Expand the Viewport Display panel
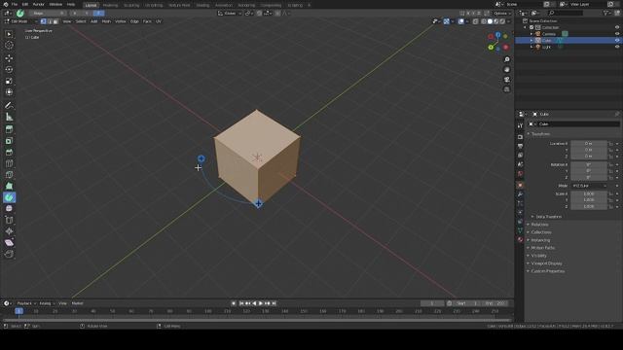The width and height of the screenshot is (623, 350). pos(546,263)
